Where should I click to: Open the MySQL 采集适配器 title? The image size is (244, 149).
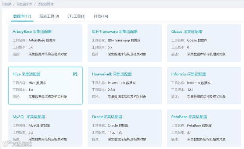29,117
